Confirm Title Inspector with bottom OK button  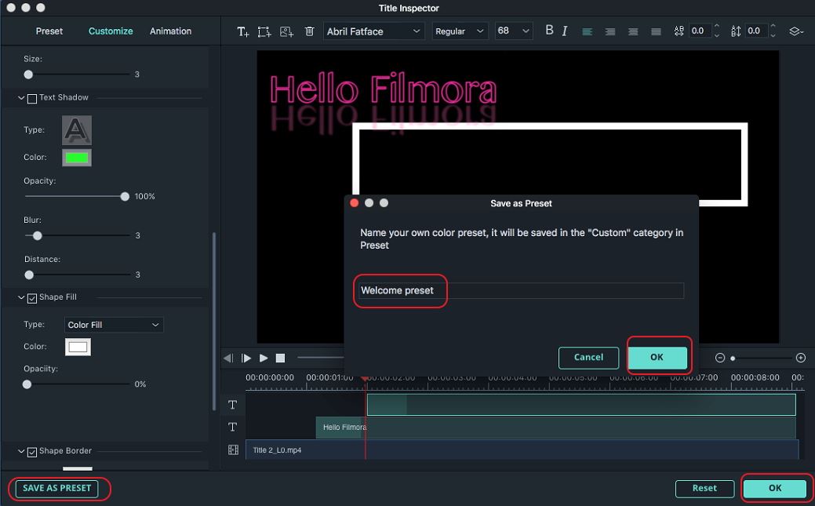click(x=775, y=488)
